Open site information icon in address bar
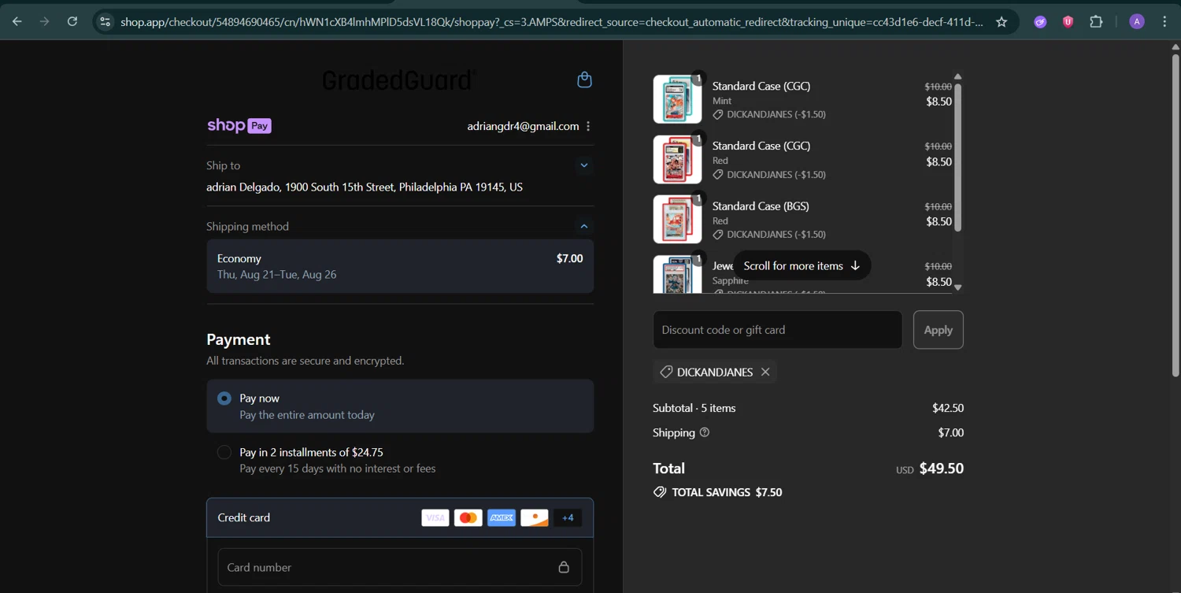1181x593 pixels. tap(105, 22)
